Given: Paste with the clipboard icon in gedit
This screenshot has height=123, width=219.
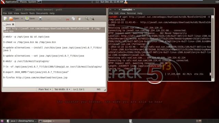Looking at the screenshot, I should tap(79, 19).
